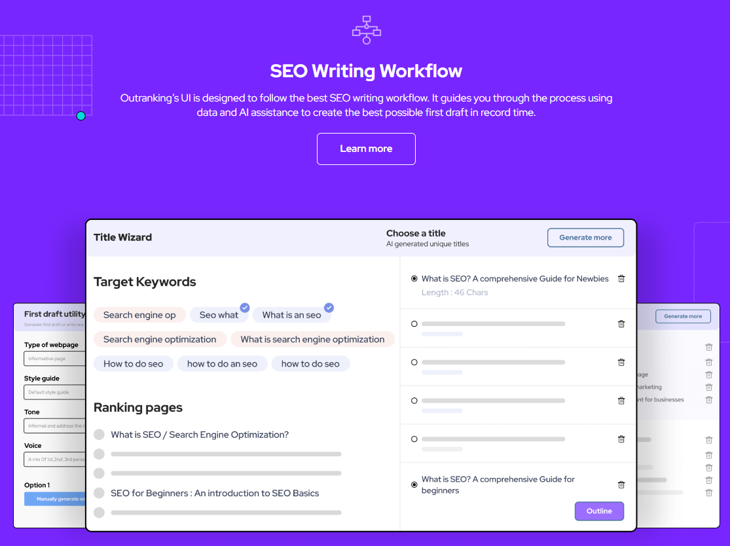Select the 'Guide for Newbies' title radio button

tap(414, 279)
